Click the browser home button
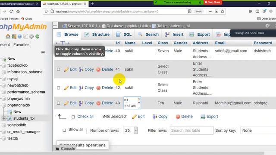Image resolution: width=276 pixels, height=155 pixels. (x=18, y=12)
